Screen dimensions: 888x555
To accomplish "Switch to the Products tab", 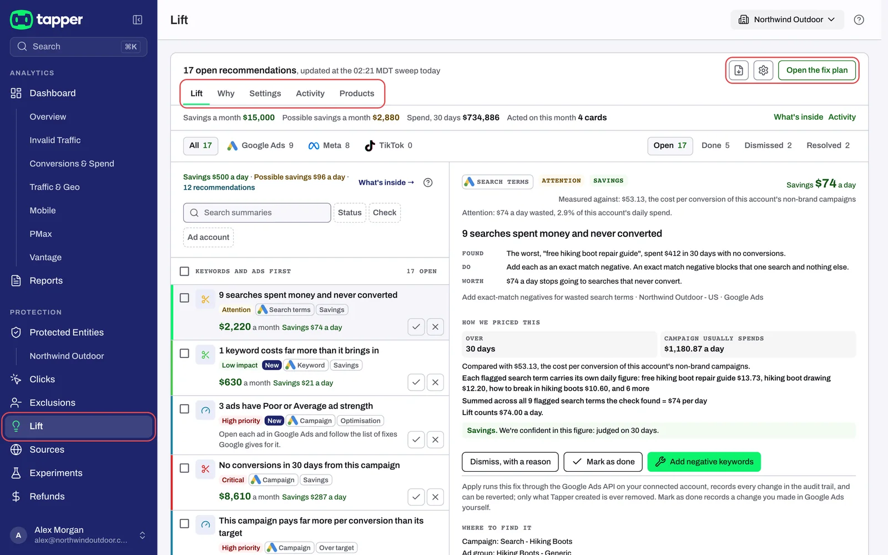I will (357, 93).
